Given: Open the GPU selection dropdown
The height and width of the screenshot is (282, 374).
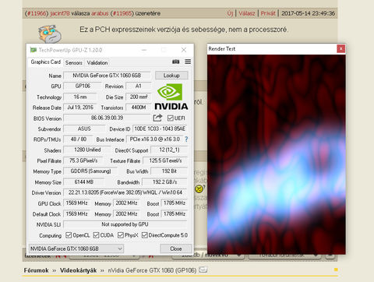Looking at the screenshot, I should 76,249.
